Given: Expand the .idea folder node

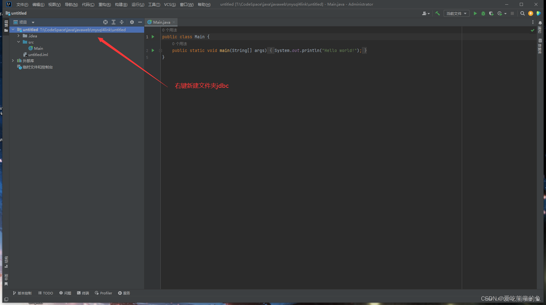Looking at the screenshot, I should [19, 36].
